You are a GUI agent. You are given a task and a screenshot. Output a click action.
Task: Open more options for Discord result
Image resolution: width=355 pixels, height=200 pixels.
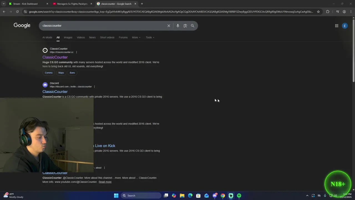(x=94, y=87)
